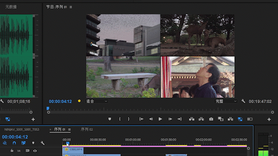This screenshot has height=156, width=278.
Task: Click the Lift button icon
Action: pos(192,119)
